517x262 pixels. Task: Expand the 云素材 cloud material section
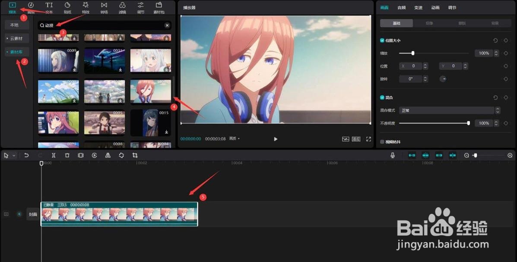[x=16, y=38]
